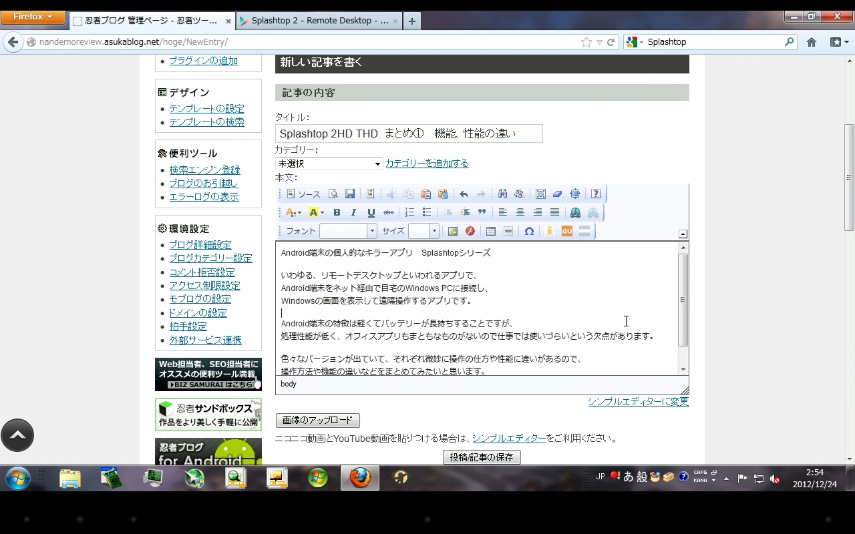
Task: Open the background highlight color picker
Action: [x=316, y=213]
